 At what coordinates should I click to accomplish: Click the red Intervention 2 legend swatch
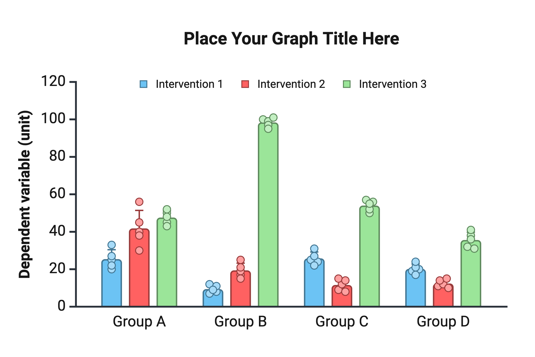click(x=245, y=84)
